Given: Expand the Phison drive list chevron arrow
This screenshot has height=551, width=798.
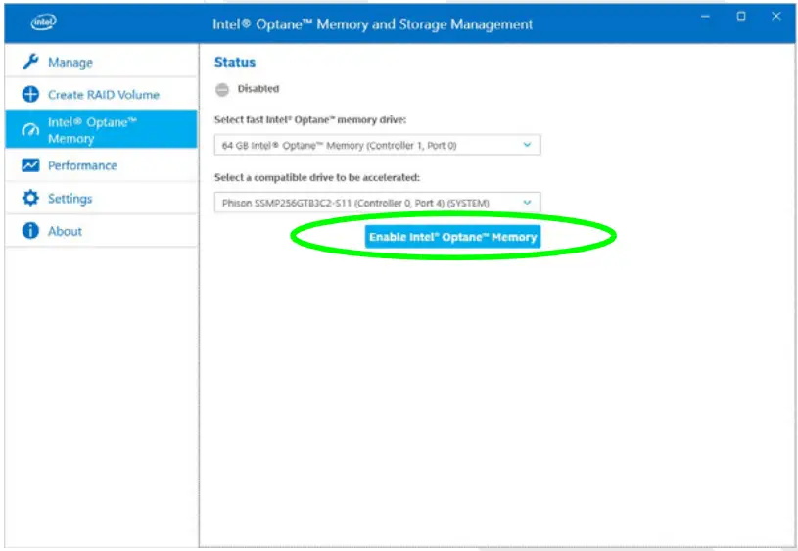Looking at the screenshot, I should click(x=527, y=204).
